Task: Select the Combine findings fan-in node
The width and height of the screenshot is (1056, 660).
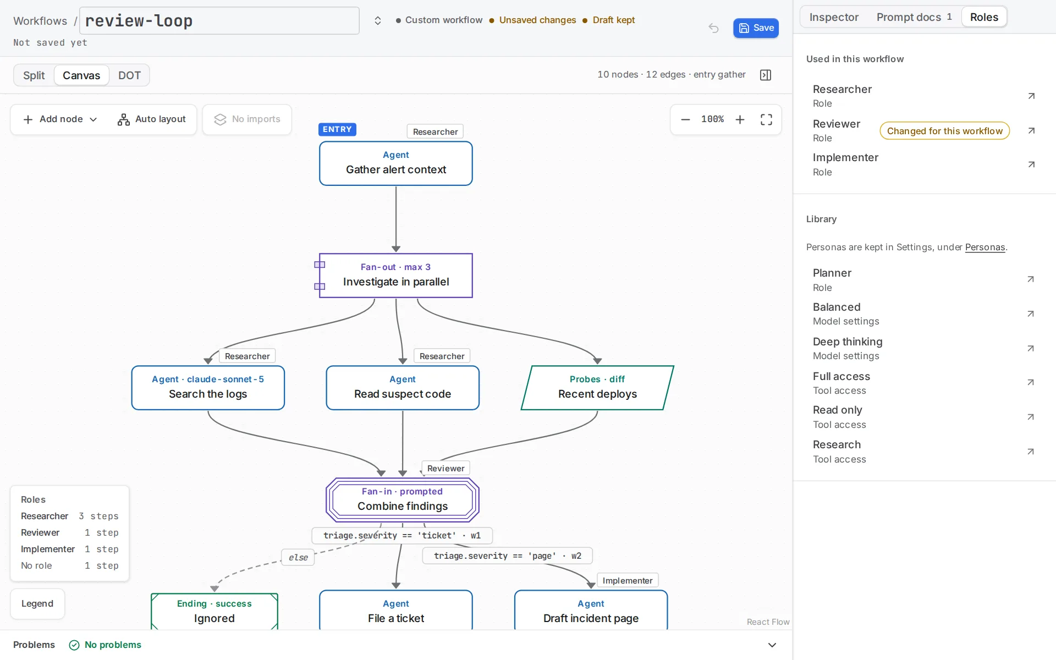Action: pyautogui.click(x=403, y=500)
